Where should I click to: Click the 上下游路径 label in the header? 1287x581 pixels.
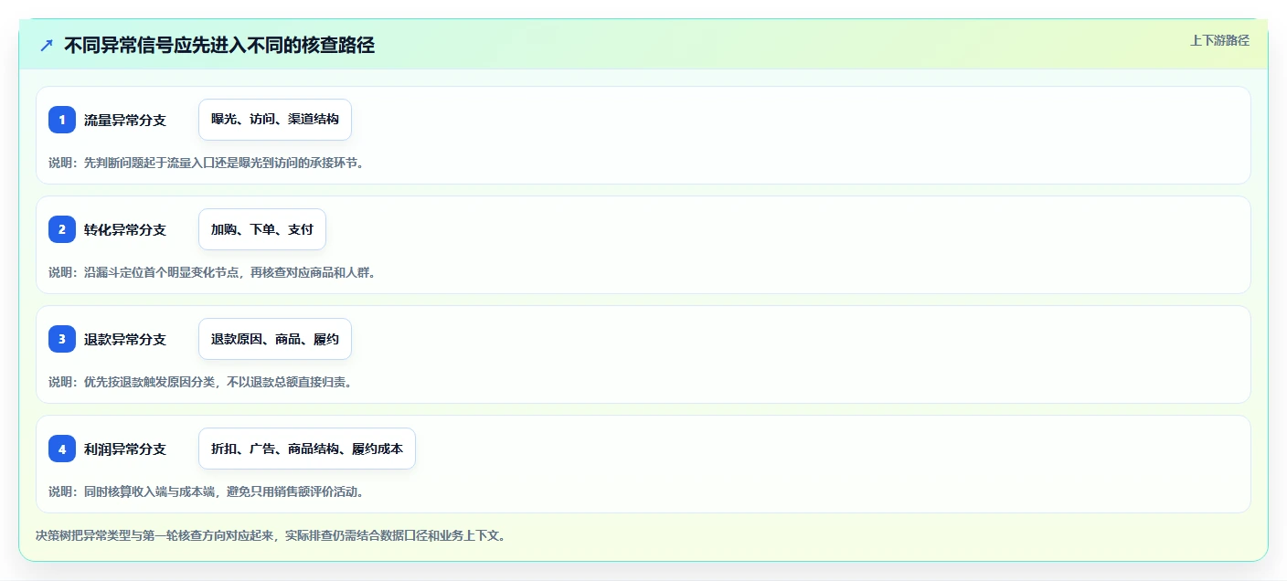1219,40
